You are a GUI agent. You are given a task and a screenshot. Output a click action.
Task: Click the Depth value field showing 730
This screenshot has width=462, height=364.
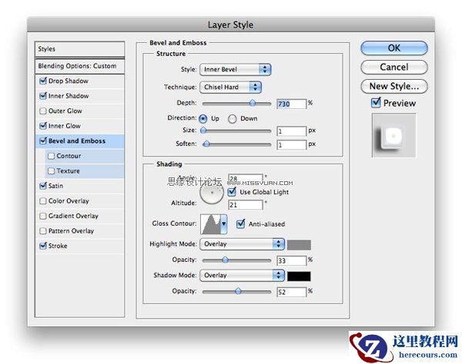coord(292,104)
